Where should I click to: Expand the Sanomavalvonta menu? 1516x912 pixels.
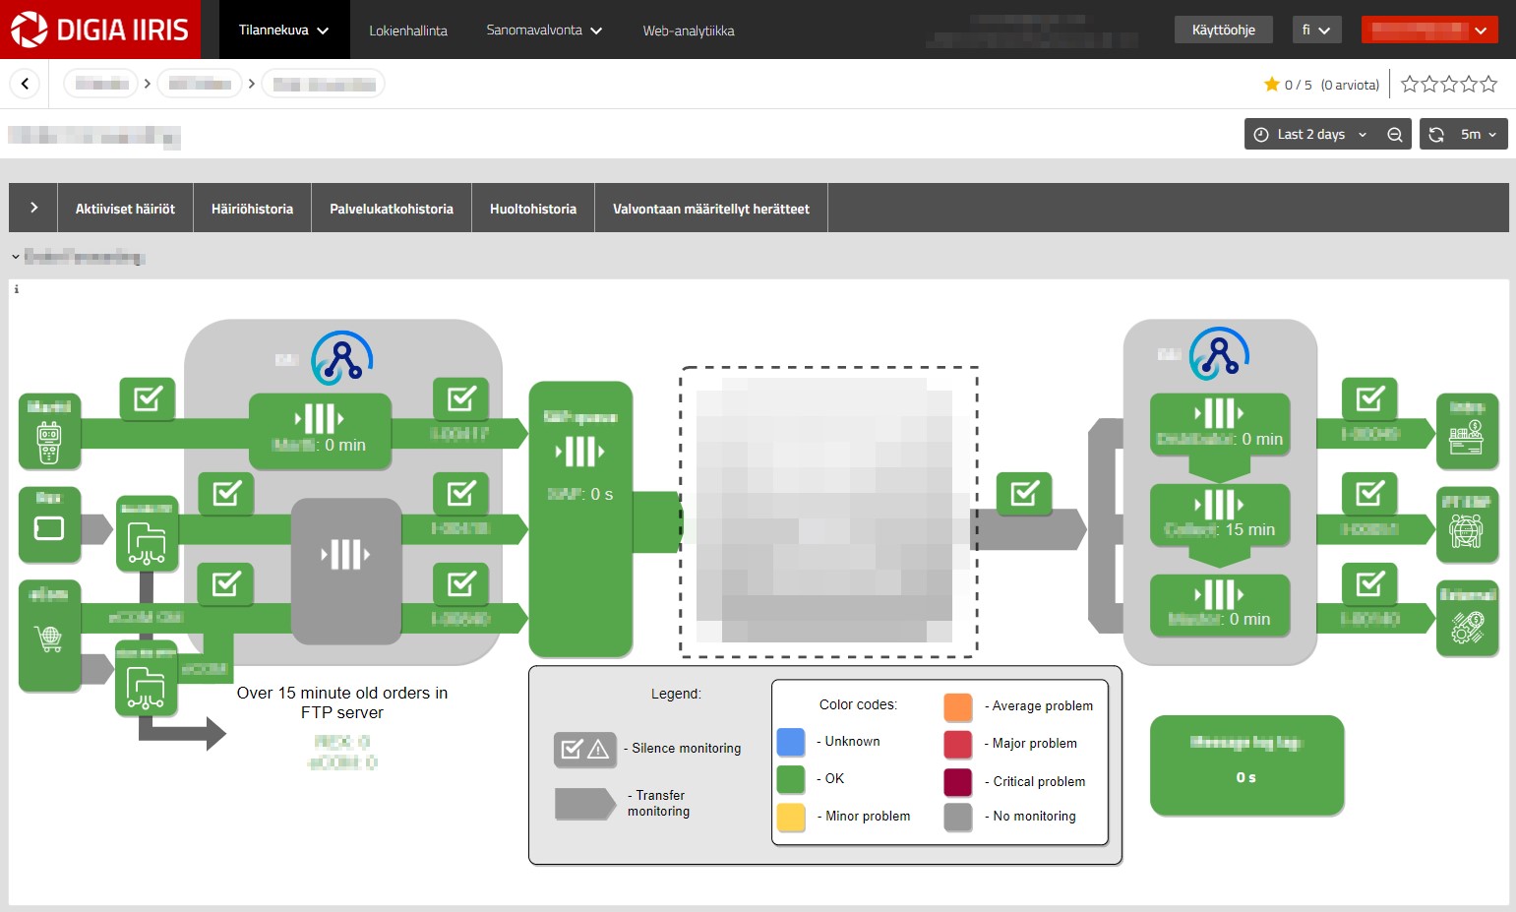[544, 30]
